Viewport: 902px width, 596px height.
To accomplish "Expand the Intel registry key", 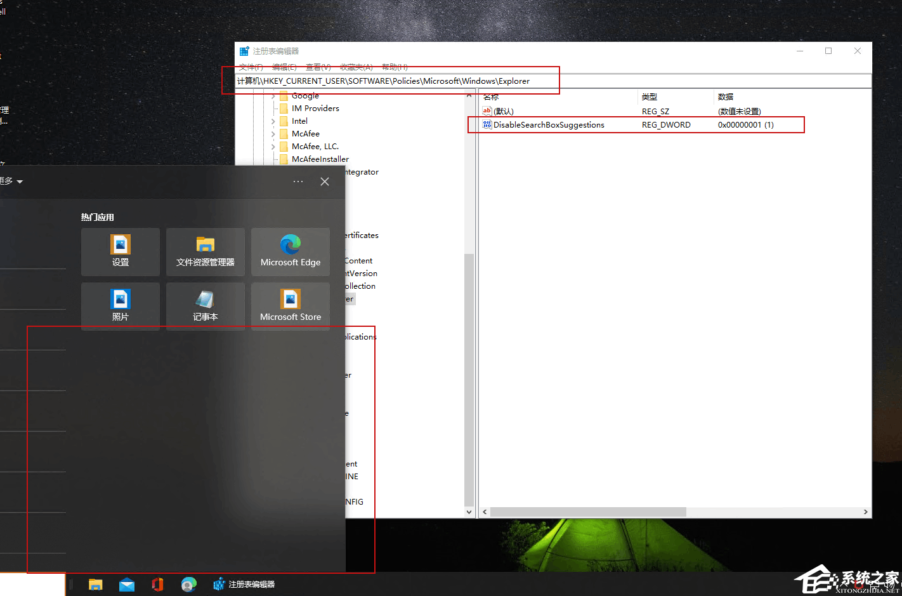I will 273,121.
